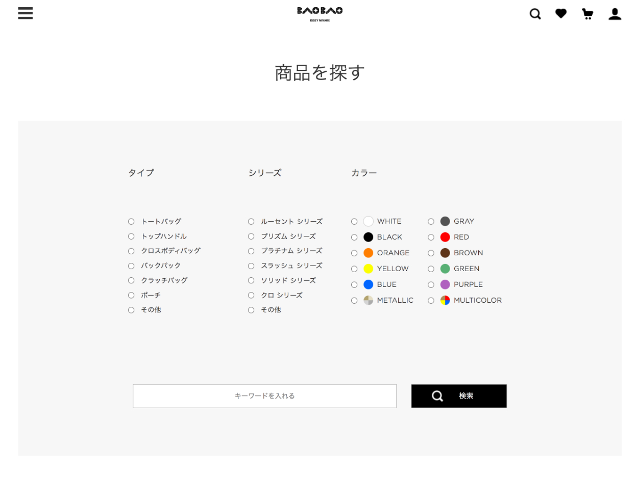Pick the PURPLE color swatch
The width and height of the screenshot is (638, 477).
(x=445, y=284)
